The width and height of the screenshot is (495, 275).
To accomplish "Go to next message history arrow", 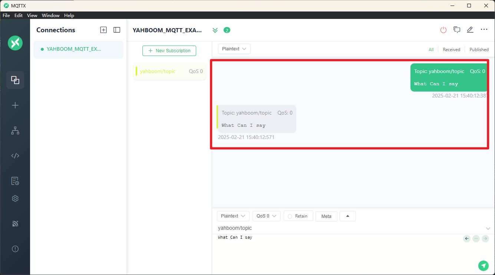I will point(485,239).
